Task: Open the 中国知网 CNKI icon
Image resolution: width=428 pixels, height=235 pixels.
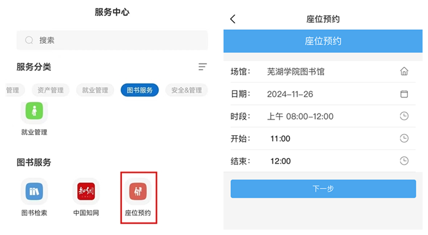Action: pos(86,191)
